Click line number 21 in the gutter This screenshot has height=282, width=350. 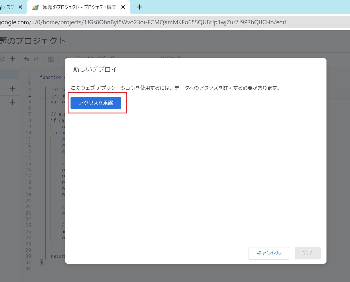(28, 201)
